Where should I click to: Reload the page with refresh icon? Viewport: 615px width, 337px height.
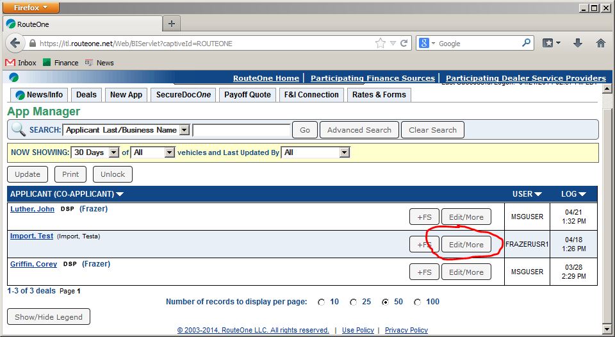[404, 43]
